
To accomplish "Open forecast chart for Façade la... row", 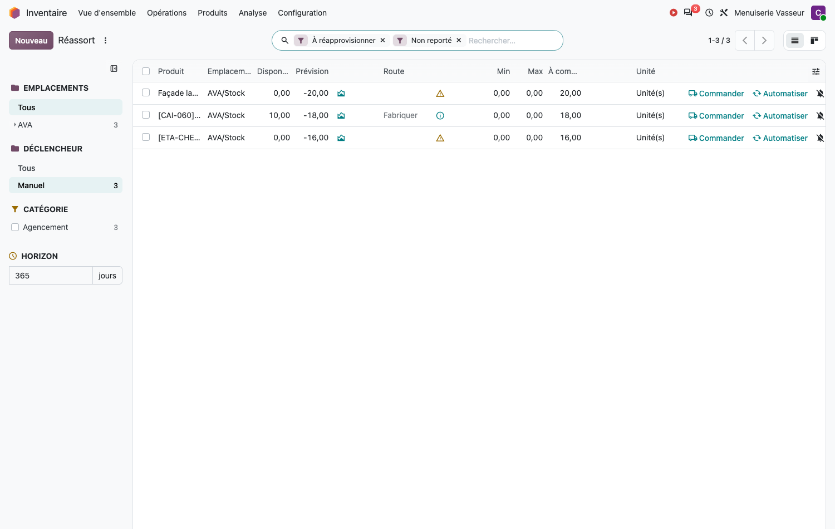I will (x=341, y=94).
